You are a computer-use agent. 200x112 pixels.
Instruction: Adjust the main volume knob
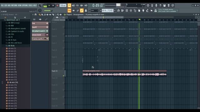40,5
